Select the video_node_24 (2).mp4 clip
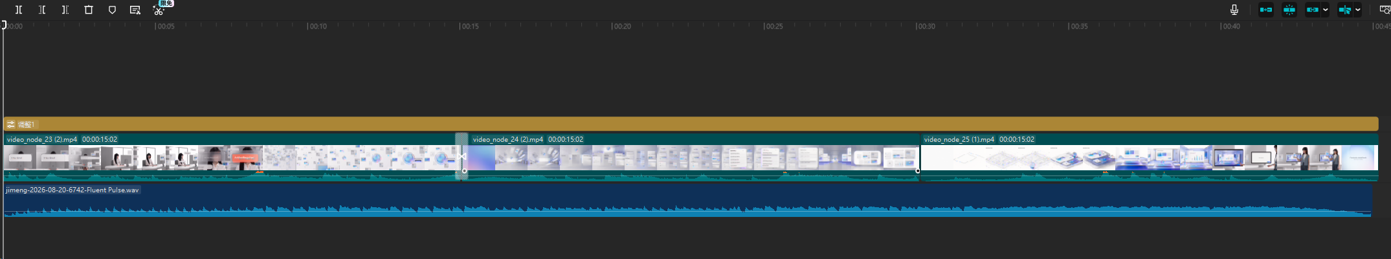This screenshot has height=259, width=1391. coord(693,157)
